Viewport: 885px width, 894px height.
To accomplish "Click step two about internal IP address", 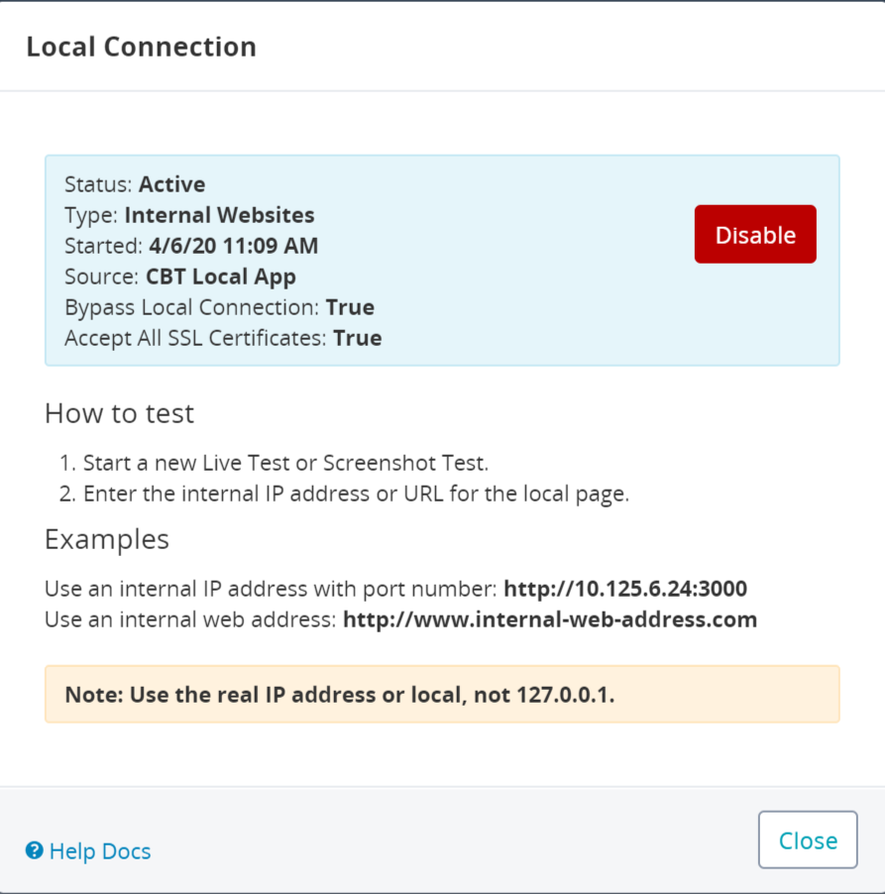I will (x=344, y=494).
